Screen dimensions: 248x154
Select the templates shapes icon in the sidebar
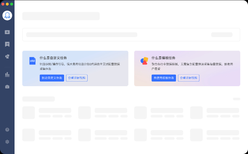7,56
